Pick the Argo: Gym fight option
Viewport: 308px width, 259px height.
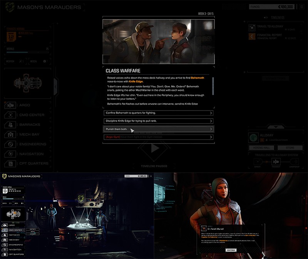click(158, 137)
